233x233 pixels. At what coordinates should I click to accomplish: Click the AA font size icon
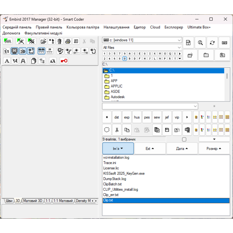tap(53, 61)
